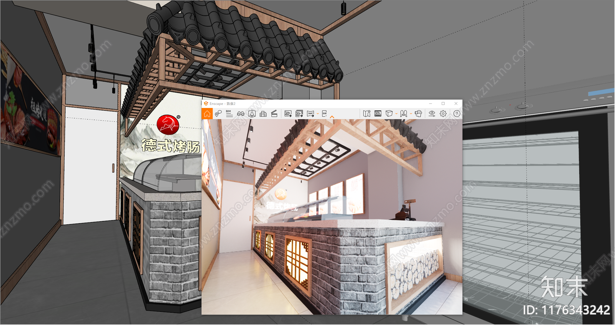This screenshot has height=325, width=615.
Task: Export standalone EXE file
Action: click(324, 113)
